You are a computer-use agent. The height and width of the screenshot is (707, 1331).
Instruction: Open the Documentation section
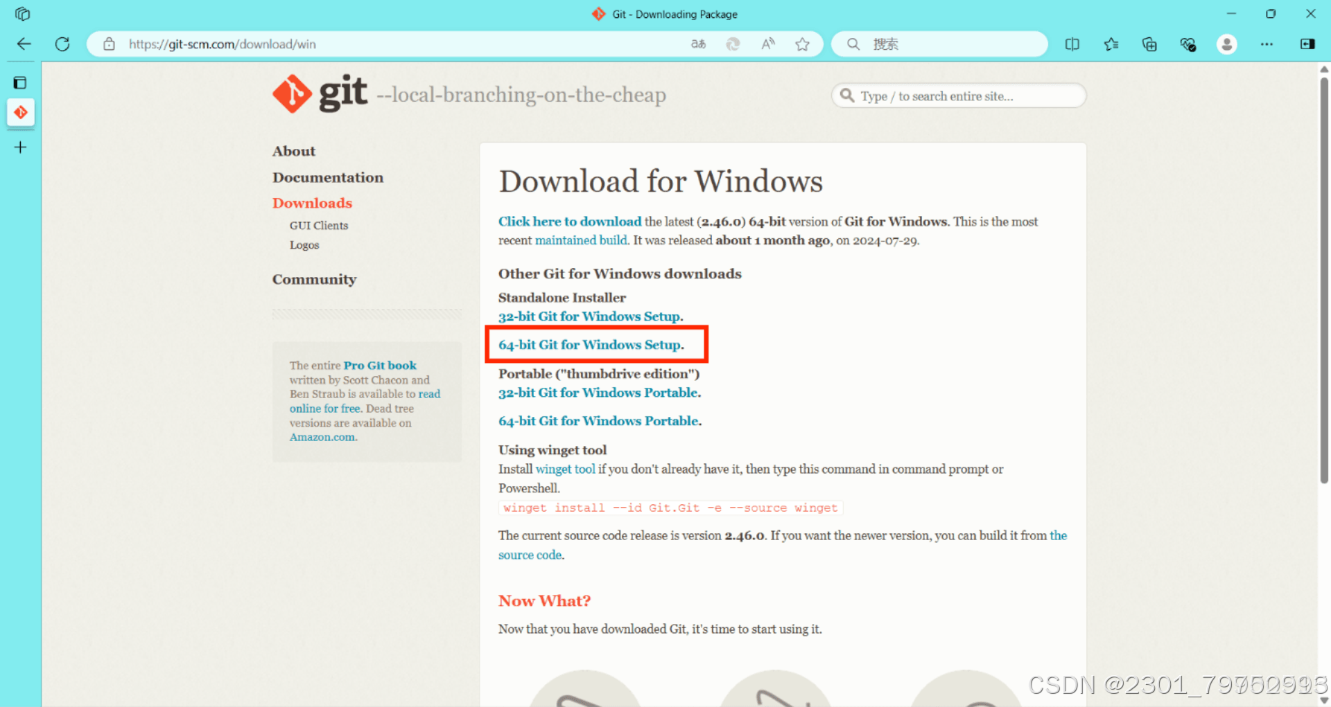[x=328, y=177]
